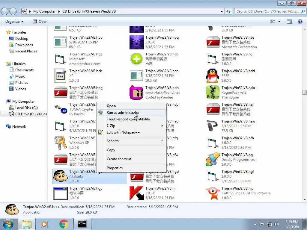Show hidden tray icons arrow

coord(255,224)
